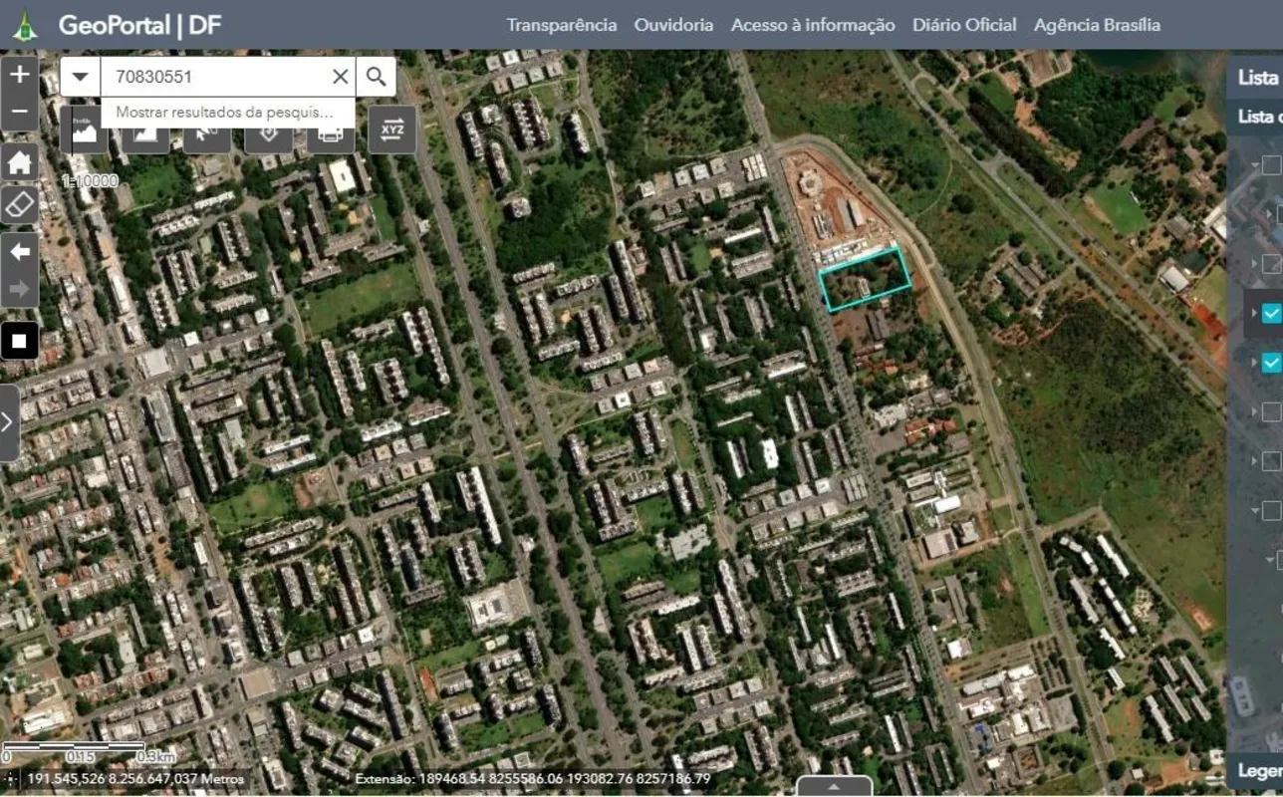Open Transparência menu link
The width and height of the screenshot is (1283, 797).
pos(562,25)
